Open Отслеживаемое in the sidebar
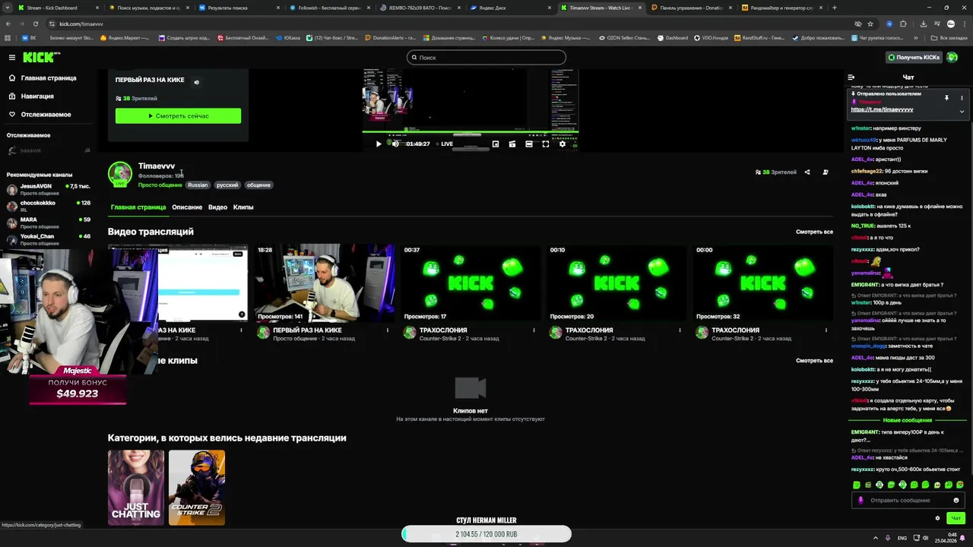 tap(40, 115)
